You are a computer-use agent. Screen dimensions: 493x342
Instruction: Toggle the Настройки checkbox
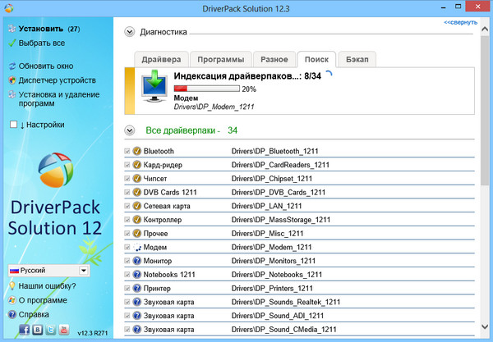click(12, 125)
